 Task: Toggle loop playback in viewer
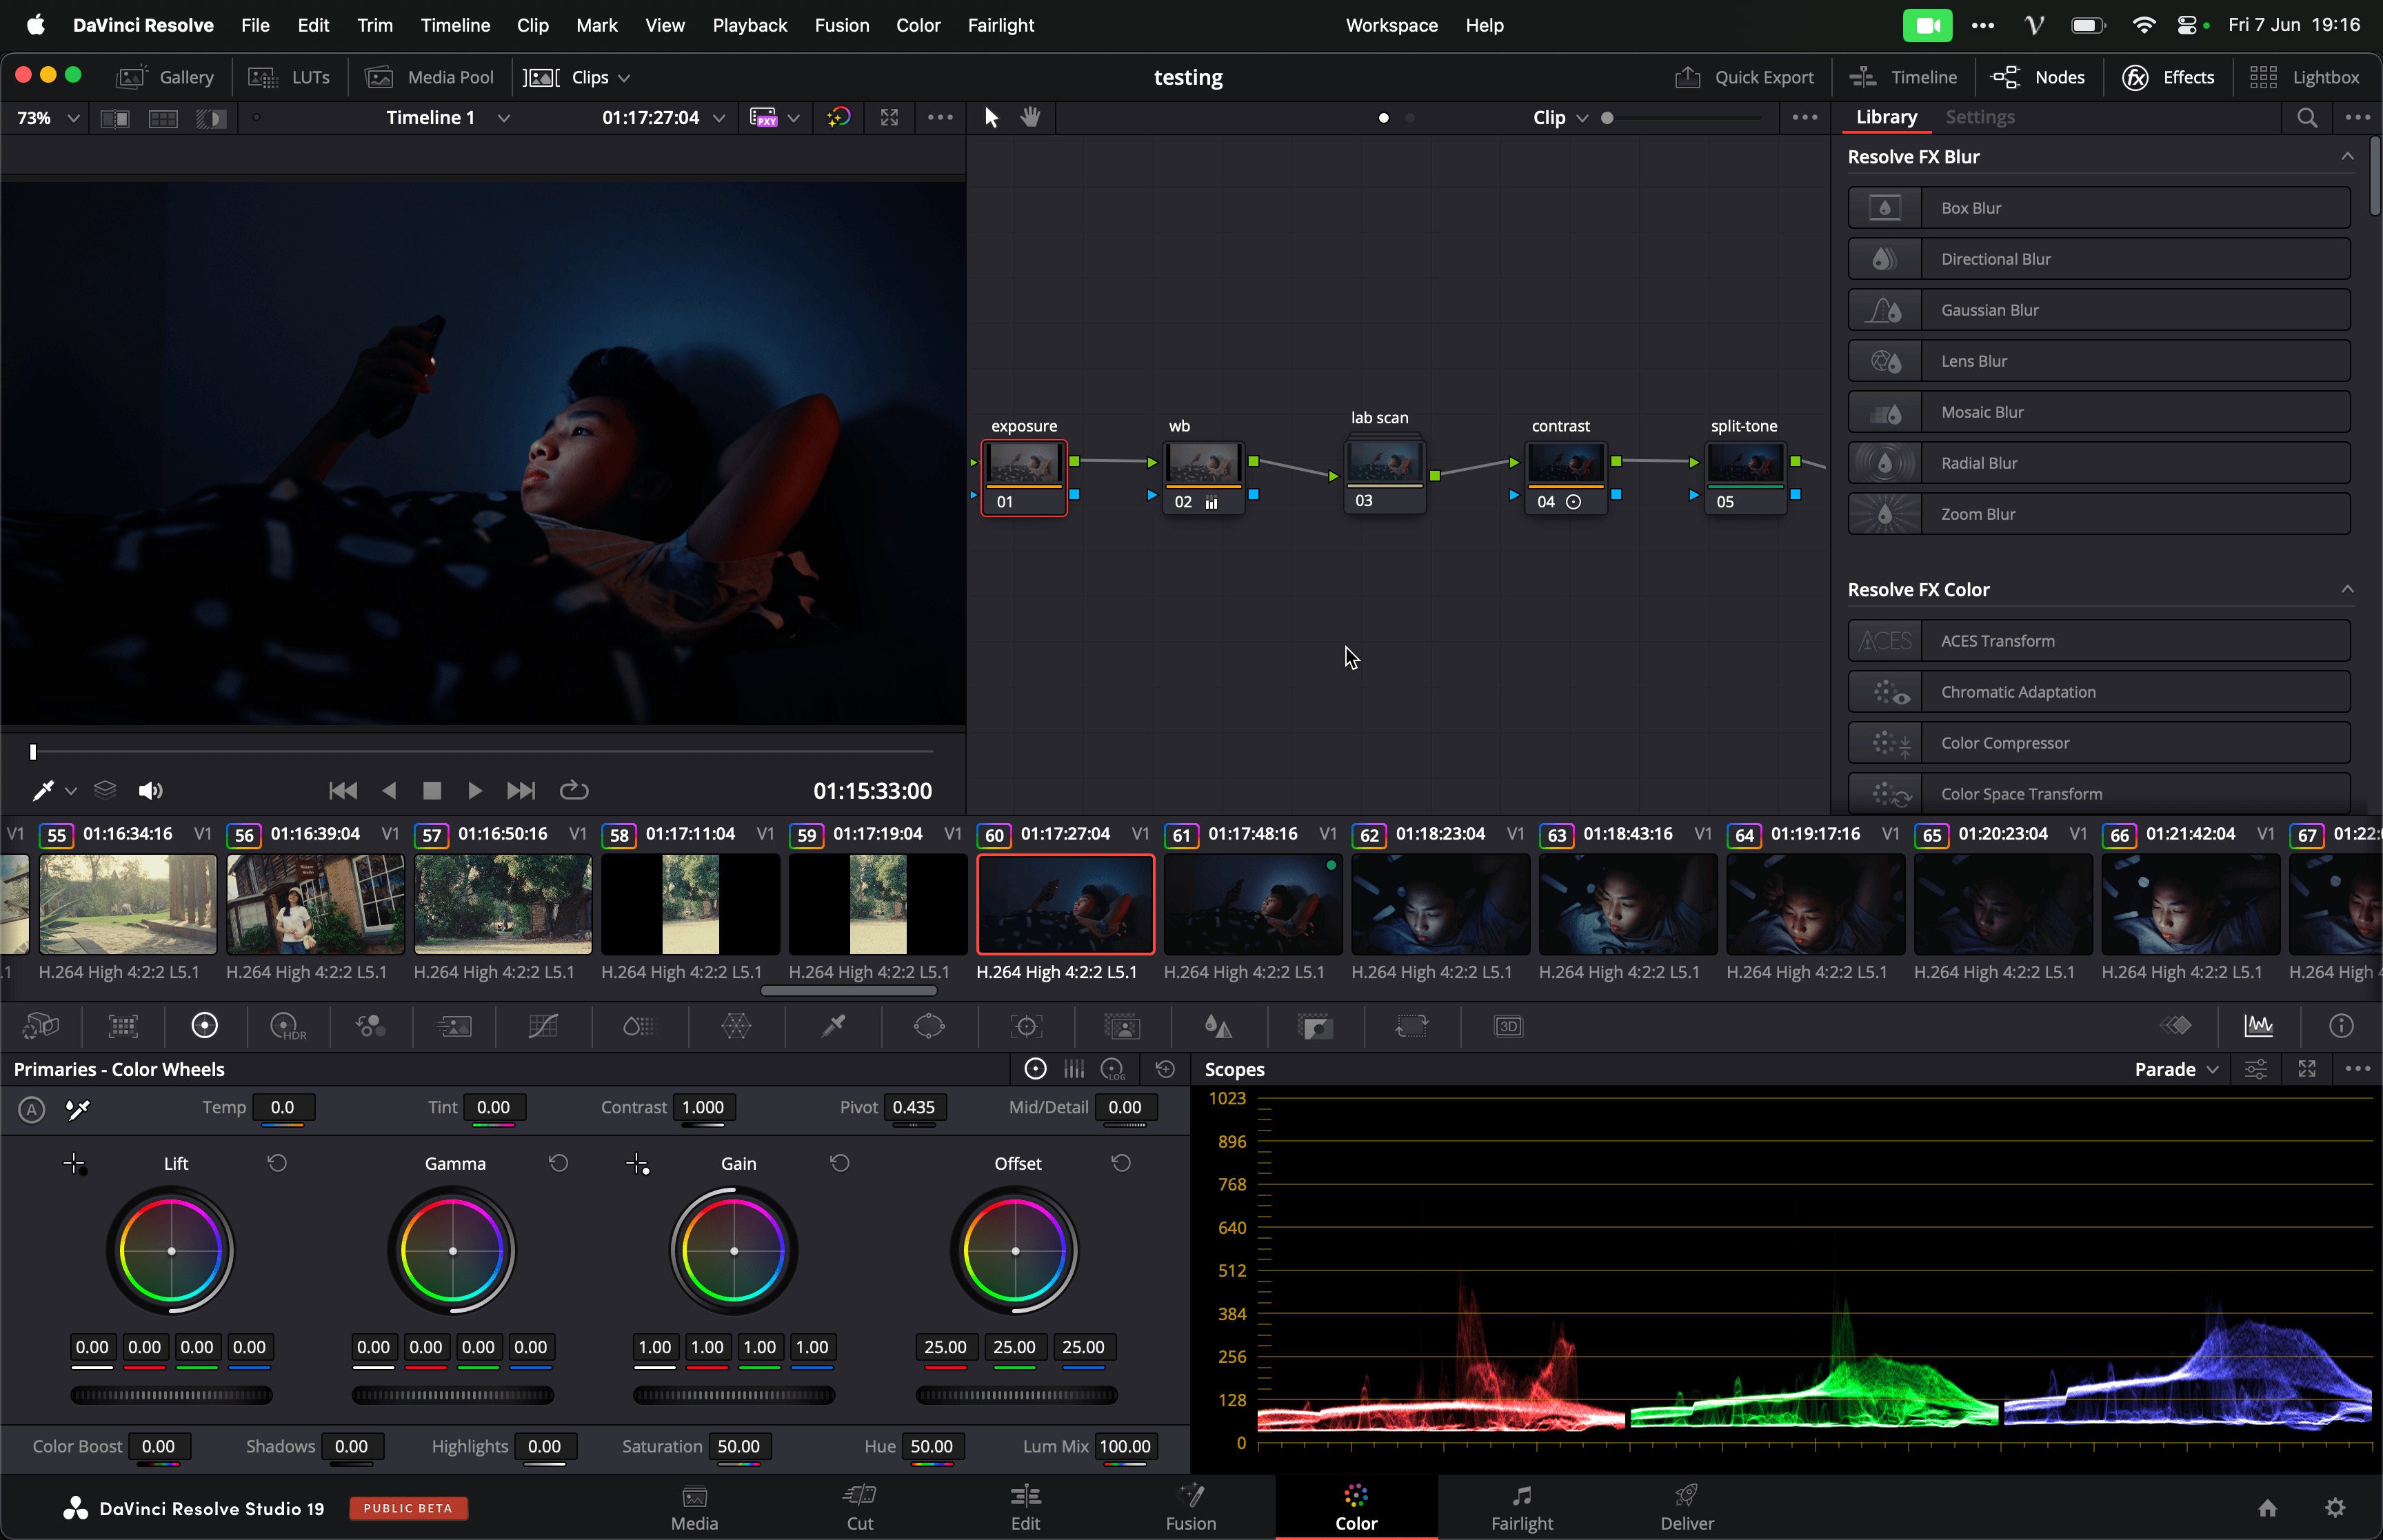click(x=574, y=790)
